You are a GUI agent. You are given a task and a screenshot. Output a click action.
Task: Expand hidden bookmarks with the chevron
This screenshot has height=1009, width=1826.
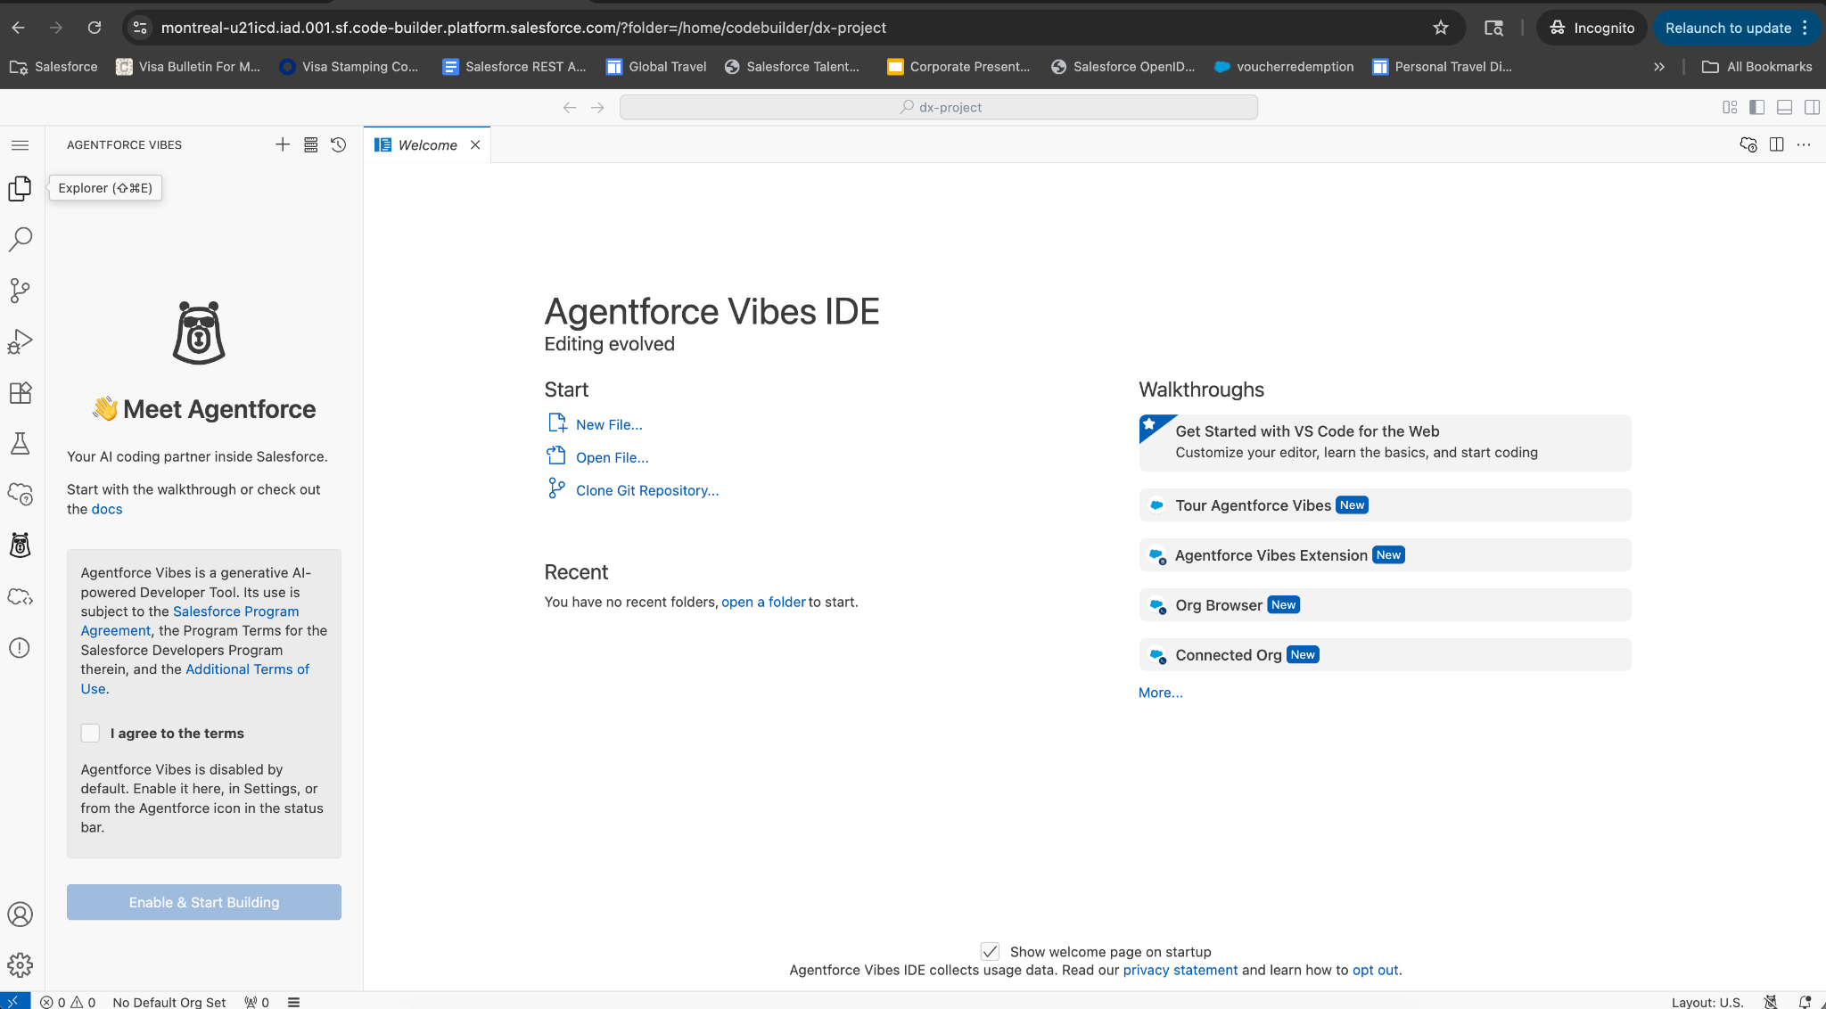pos(1658,66)
